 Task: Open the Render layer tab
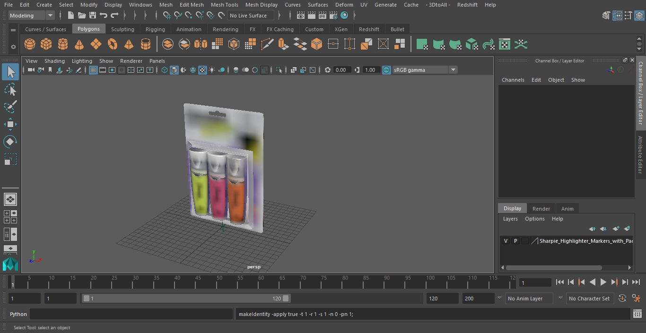click(541, 209)
